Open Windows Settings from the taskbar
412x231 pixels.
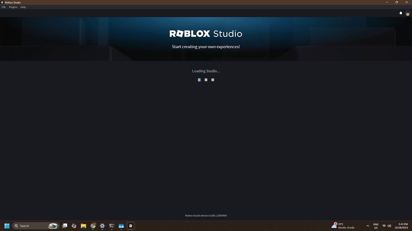tap(102, 226)
